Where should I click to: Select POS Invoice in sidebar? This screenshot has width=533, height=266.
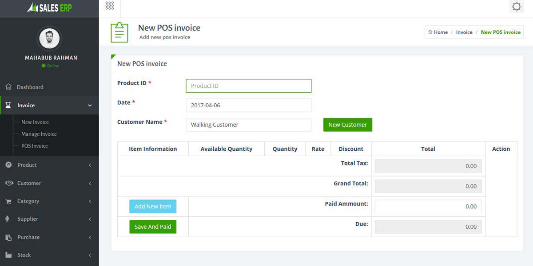(x=35, y=146)
